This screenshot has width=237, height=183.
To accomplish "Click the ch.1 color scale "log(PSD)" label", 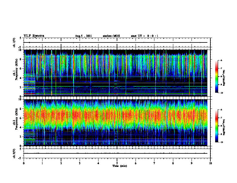I will [x=224, y=78].
